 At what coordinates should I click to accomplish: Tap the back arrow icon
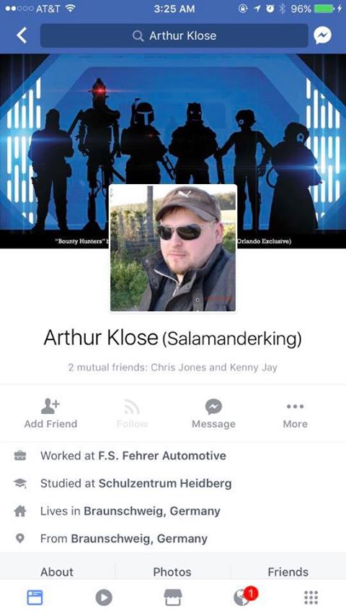click(x=22, y=35)
